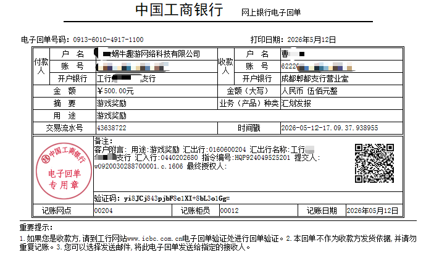426x263 pixels.
Task: Click remitting bank code 0160600204
Action: 227,149
